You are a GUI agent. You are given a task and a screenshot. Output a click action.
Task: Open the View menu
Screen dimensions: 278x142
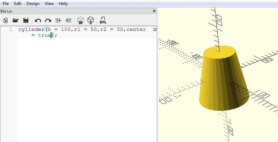49,4
